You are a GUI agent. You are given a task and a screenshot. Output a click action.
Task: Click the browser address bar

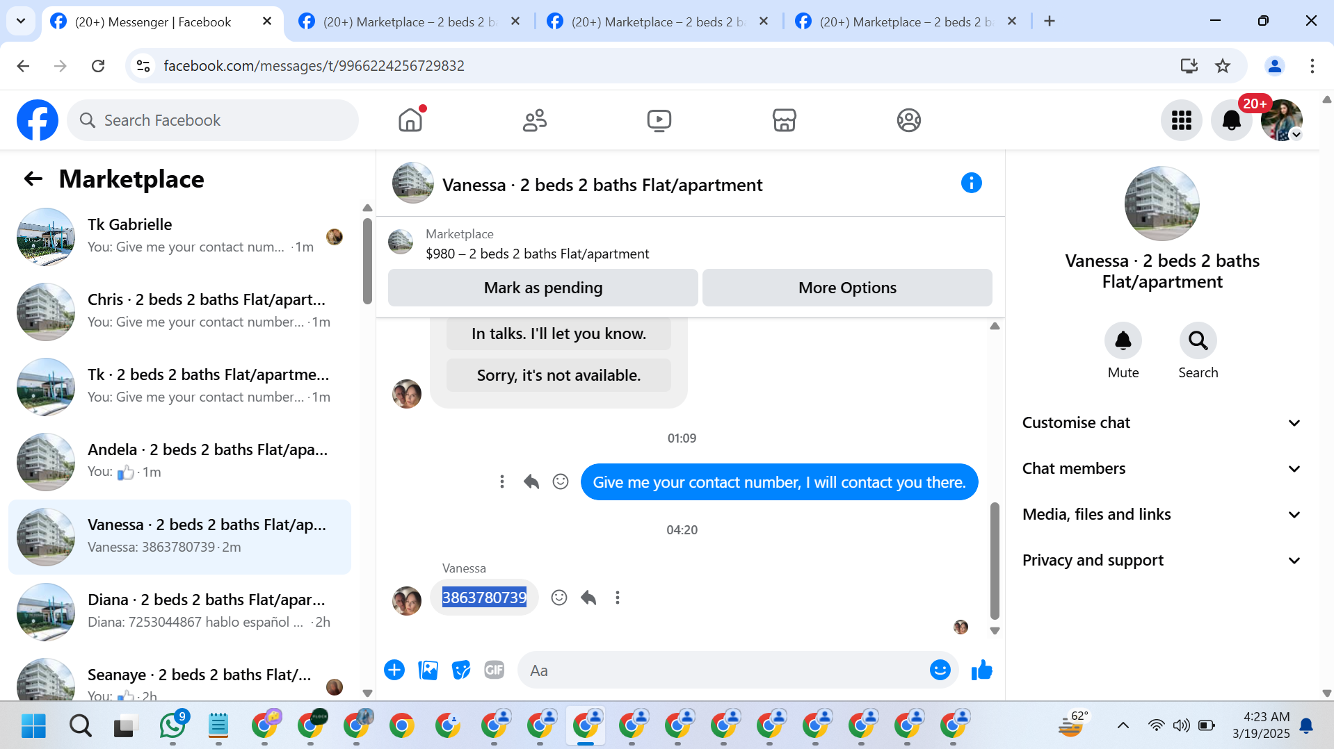(x=654, y=65)
